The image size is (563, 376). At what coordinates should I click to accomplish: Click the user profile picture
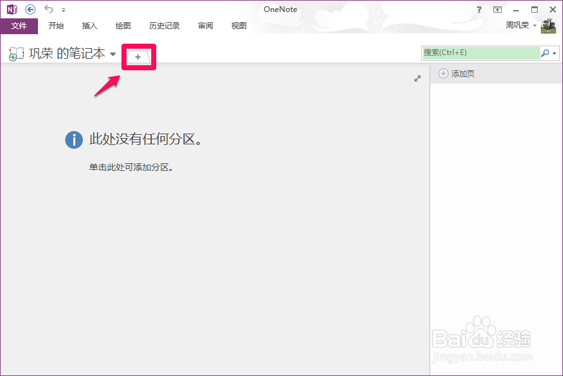(x=548, y=26)
